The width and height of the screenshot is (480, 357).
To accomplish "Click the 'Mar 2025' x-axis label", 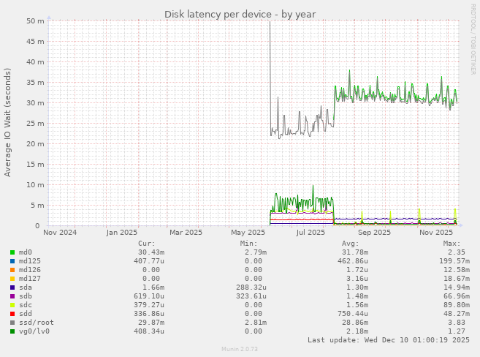I will click(186, 233).
